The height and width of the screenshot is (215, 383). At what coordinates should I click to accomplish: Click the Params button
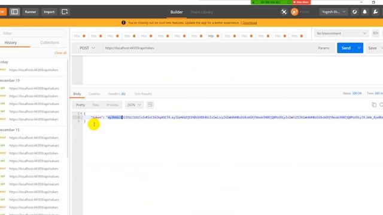pos(324,48)
